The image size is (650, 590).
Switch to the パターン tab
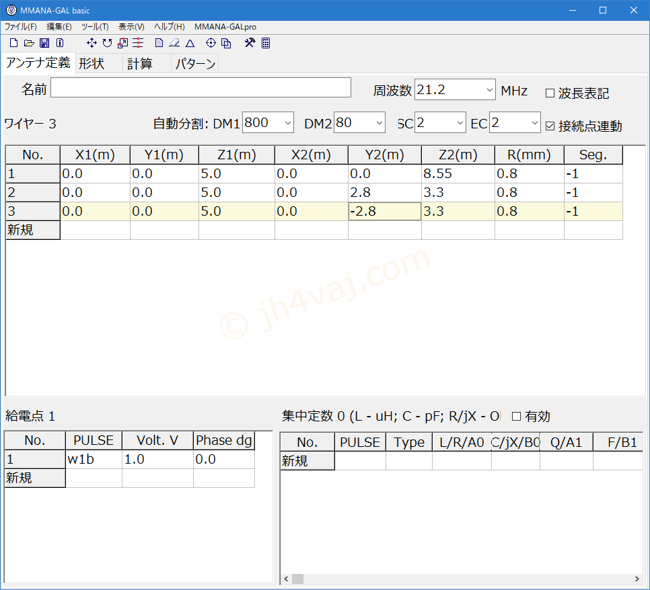tap(195, 64)
